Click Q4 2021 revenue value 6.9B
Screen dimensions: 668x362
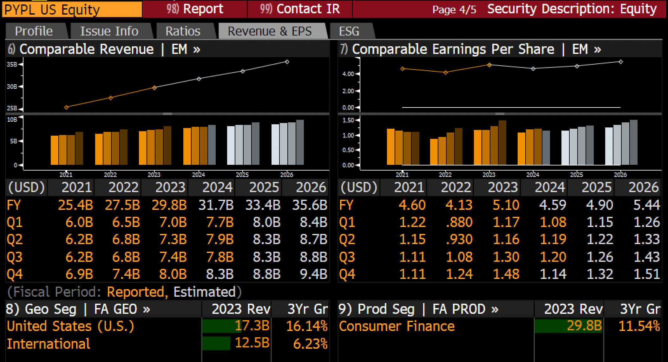pos(79,274)
